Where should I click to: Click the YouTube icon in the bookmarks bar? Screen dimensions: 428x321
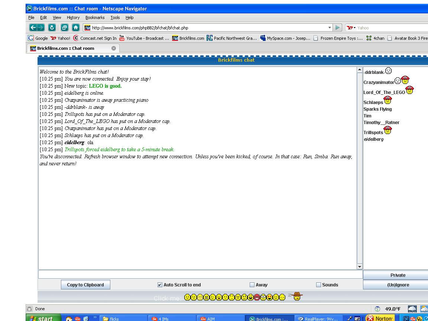[x=121, y=38]
